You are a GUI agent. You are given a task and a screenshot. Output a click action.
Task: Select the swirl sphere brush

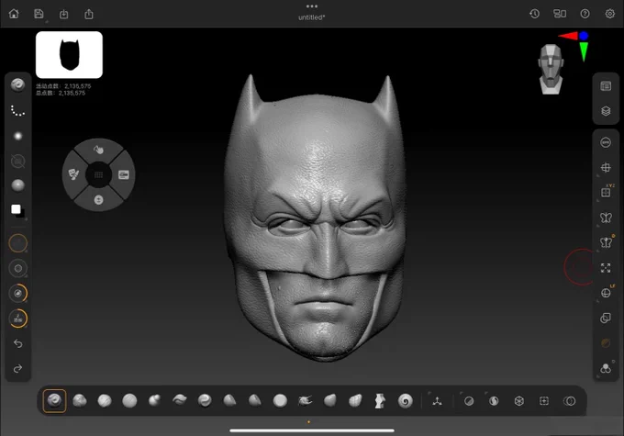pyautogui.click(x=205, y=400)
